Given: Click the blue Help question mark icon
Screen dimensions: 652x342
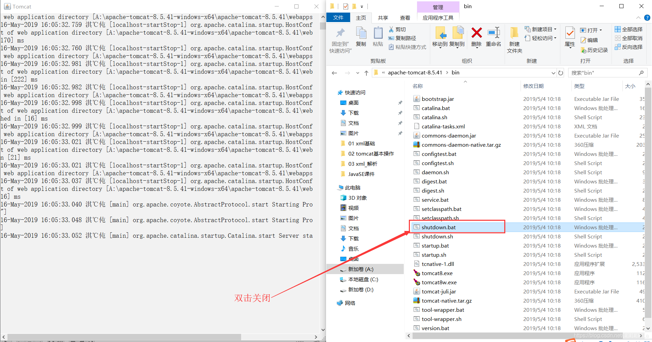Looking at the screenshot, I should pos(647,18).
